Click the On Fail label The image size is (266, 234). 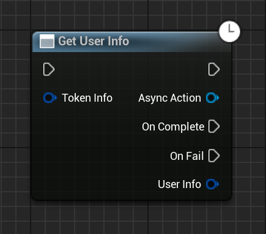click(x=187, y=156)
